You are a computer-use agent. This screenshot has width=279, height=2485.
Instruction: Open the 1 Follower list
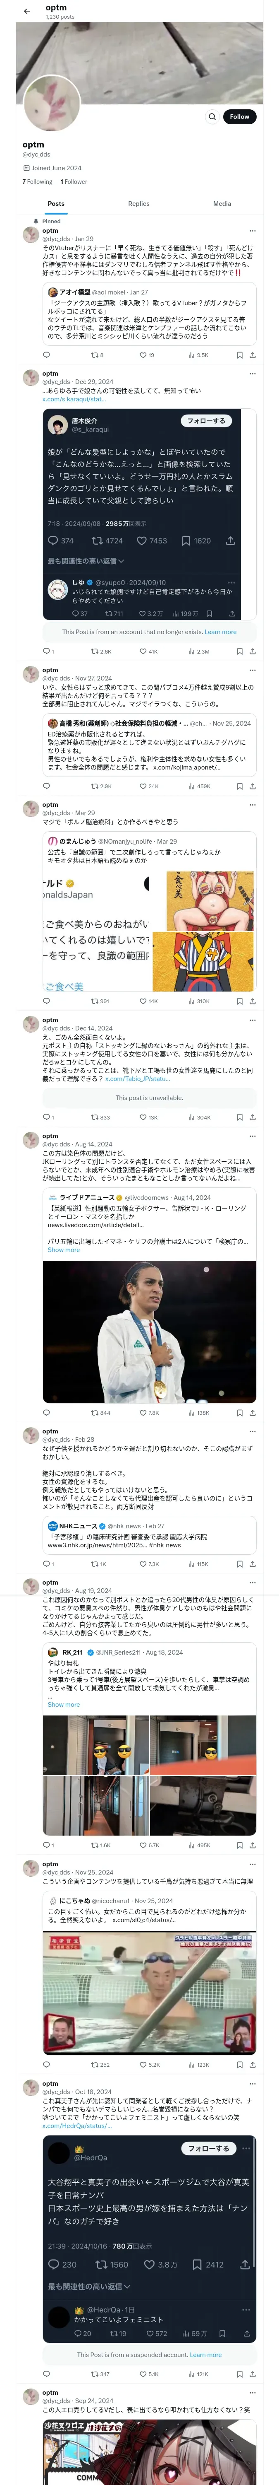pos(73,181)
